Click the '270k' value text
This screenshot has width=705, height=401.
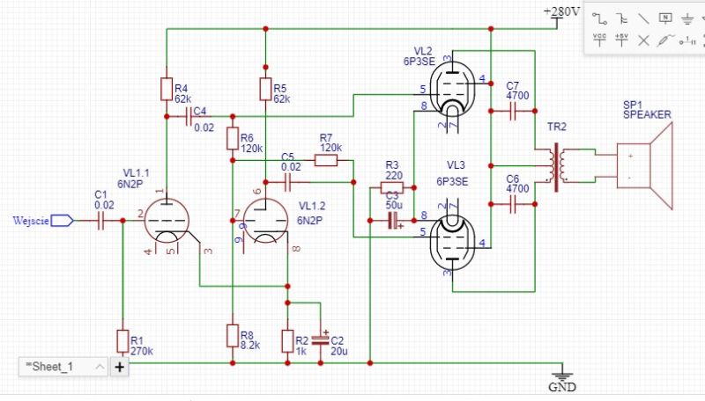pos(142,351)
